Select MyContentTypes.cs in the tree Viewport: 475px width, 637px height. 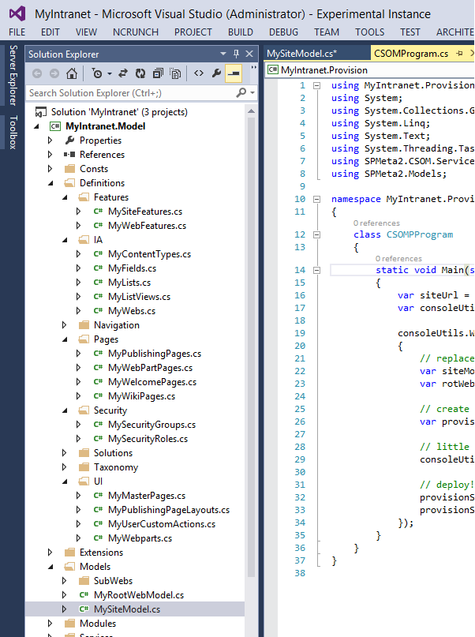click(x=149, y=254)
